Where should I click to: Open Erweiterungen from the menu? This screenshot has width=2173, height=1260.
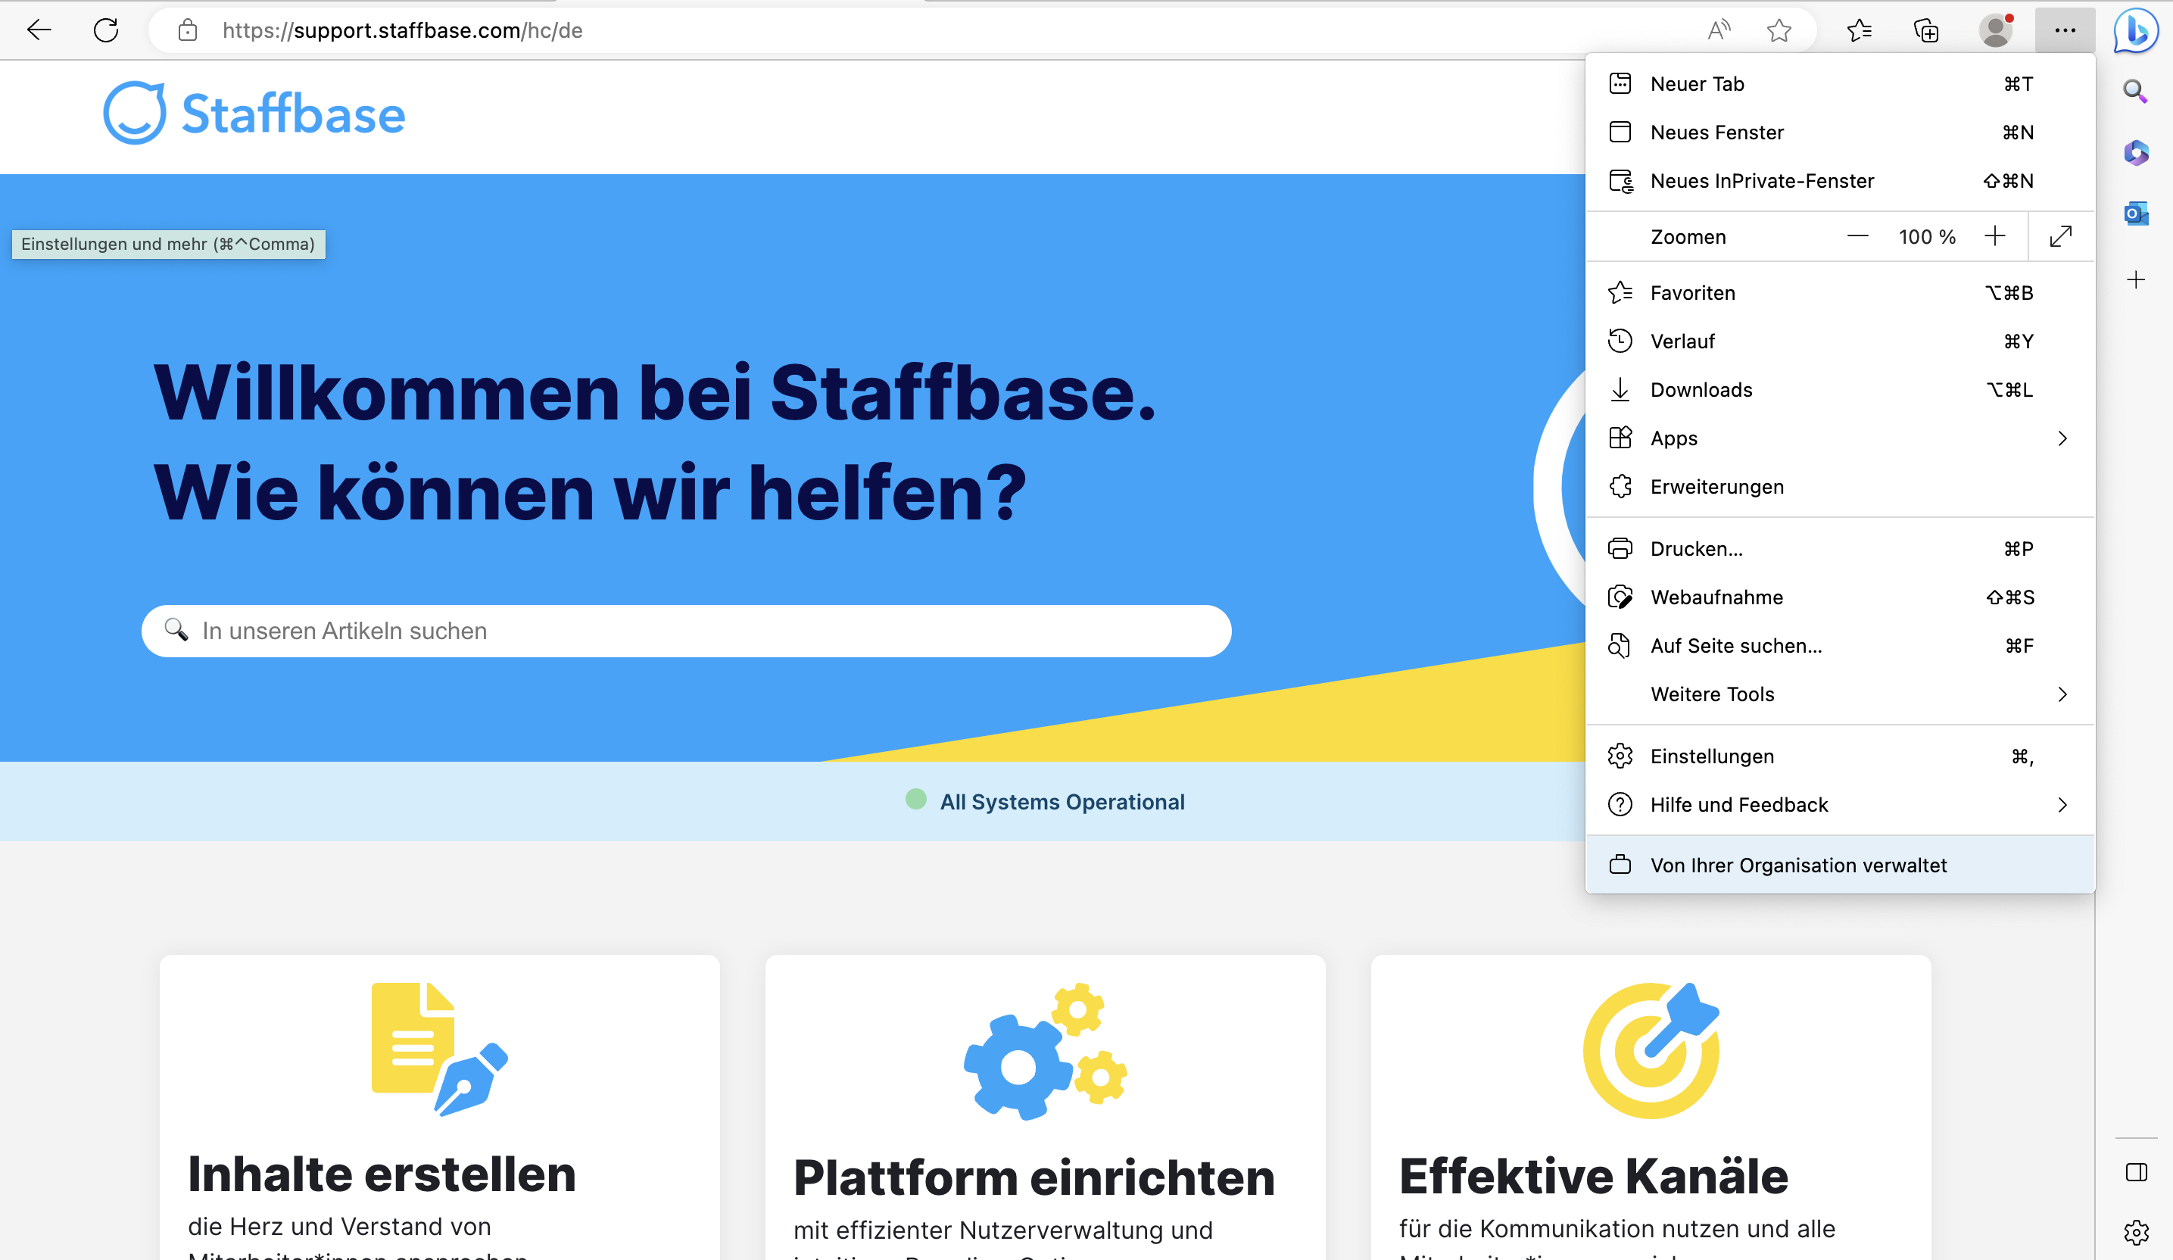click(1840, 486)
